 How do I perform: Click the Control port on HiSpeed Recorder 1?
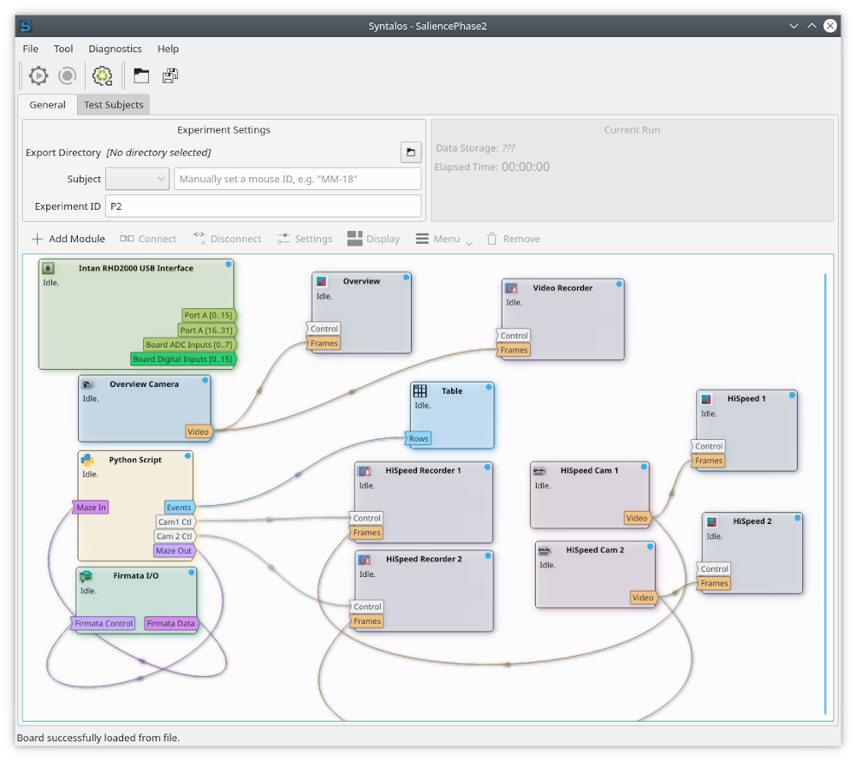click(x=366, y=518)
